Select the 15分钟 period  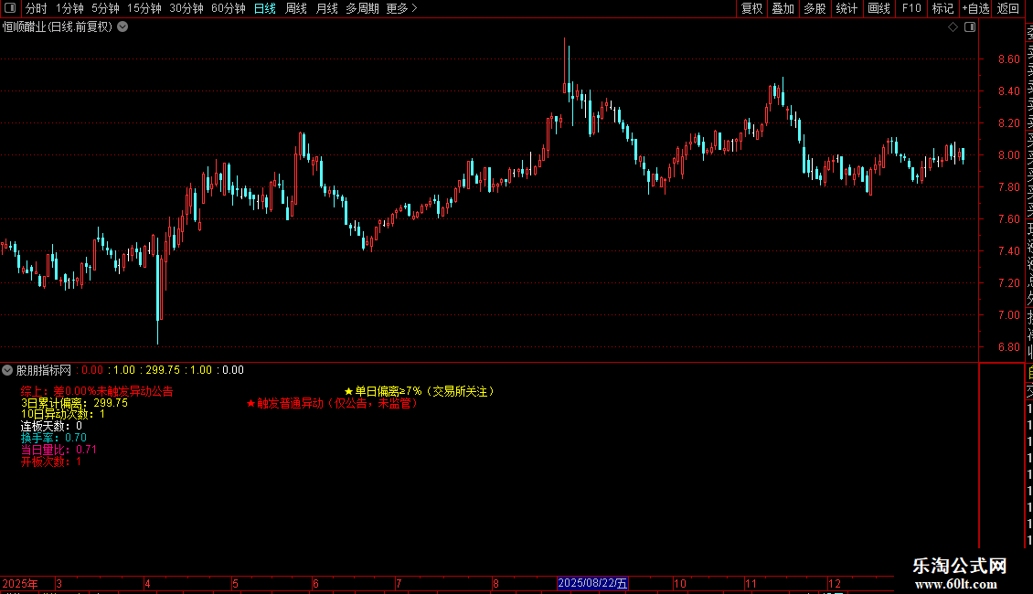[144, 8]
